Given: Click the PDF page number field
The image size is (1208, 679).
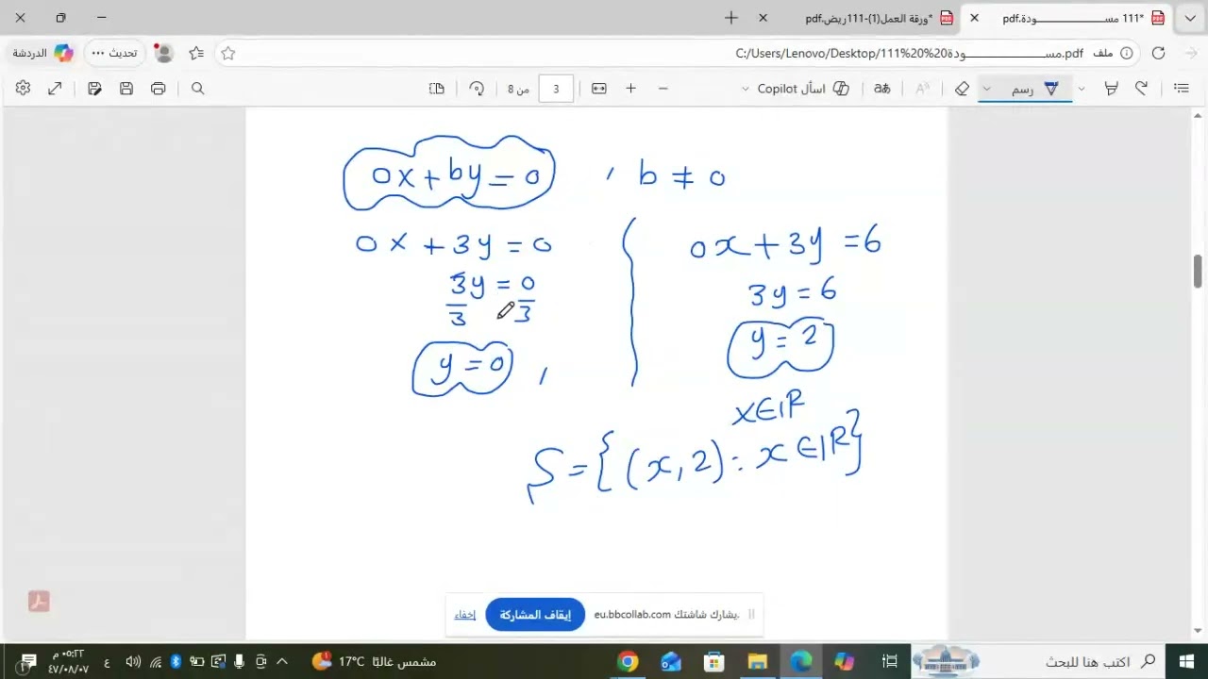Looking at the screenshot, I should (x=556, y=89).
